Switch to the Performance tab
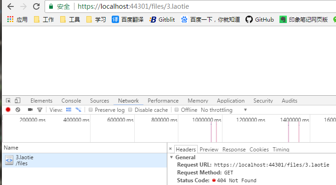 (x=163, y=101)
